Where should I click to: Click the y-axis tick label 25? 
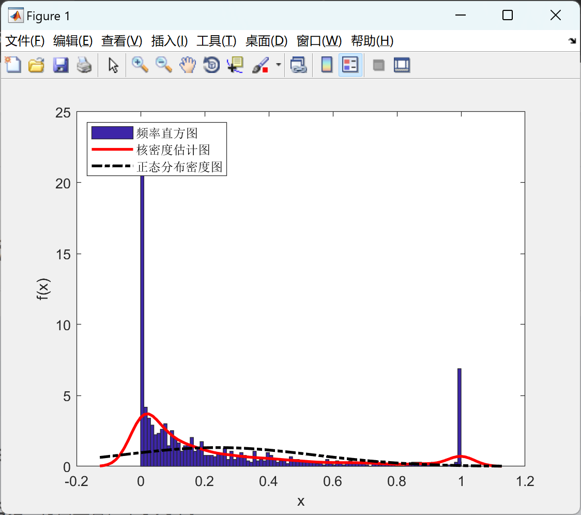pos(63,113)
